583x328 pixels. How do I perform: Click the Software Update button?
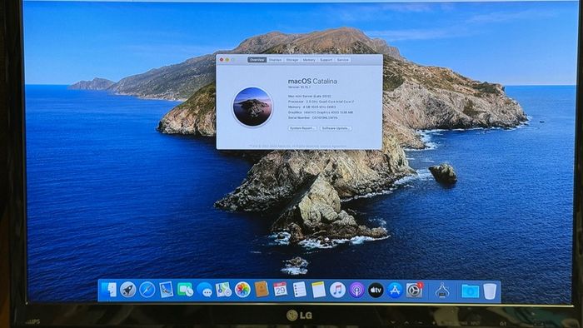tap(336, 128)
